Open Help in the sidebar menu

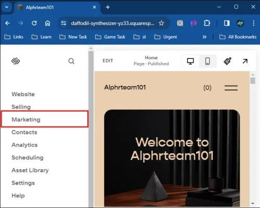point(18,195)
